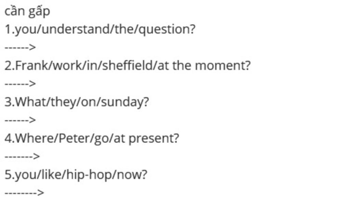Click the answer arrow below sentence 5
The image size is (350, 200).
24,193
